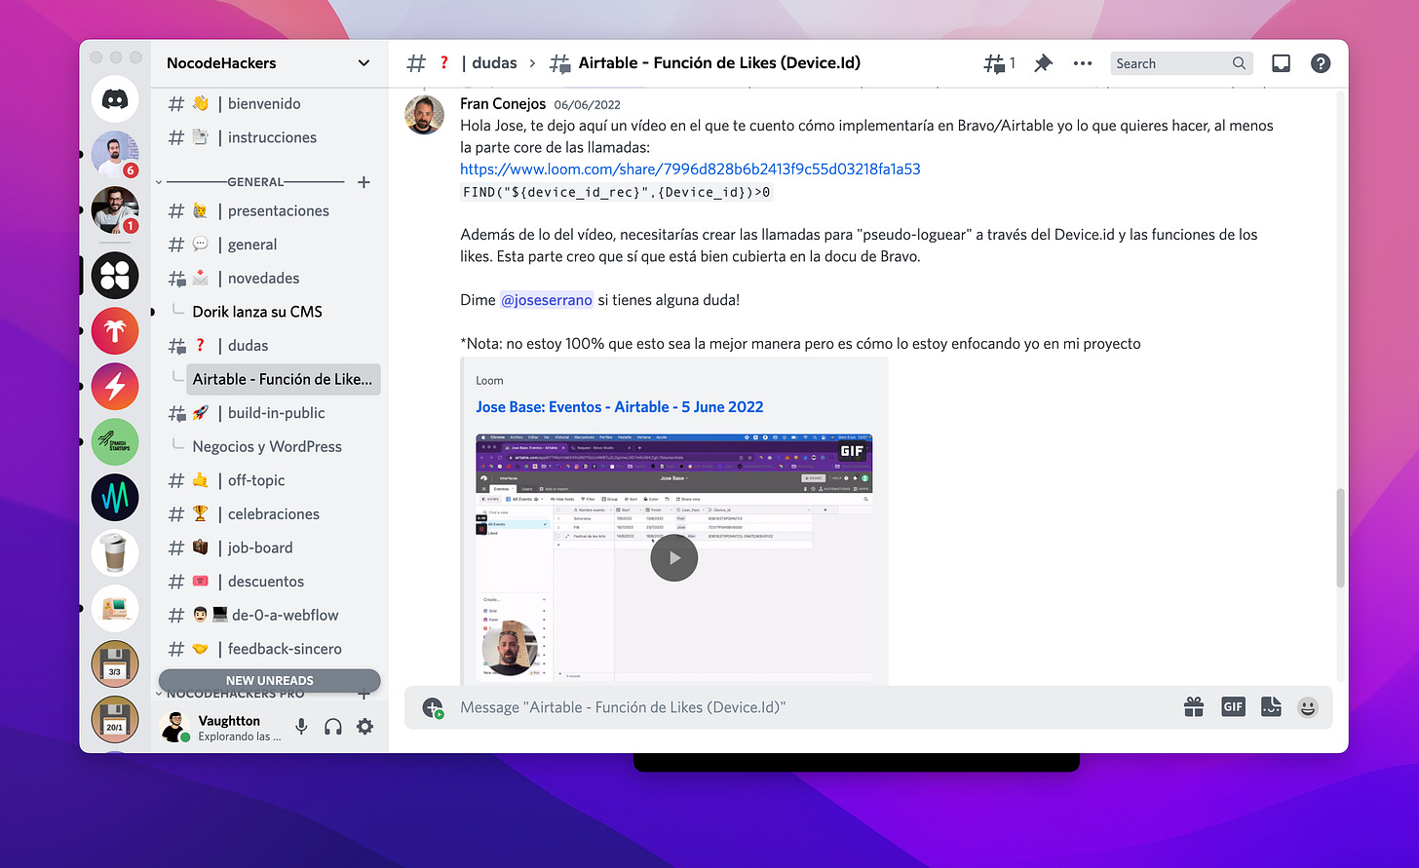Create channel in GENERAL with plus

tap(364, 182)
